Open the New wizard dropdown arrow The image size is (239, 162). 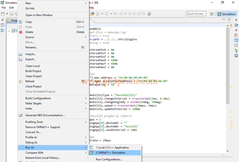point(6,14)
